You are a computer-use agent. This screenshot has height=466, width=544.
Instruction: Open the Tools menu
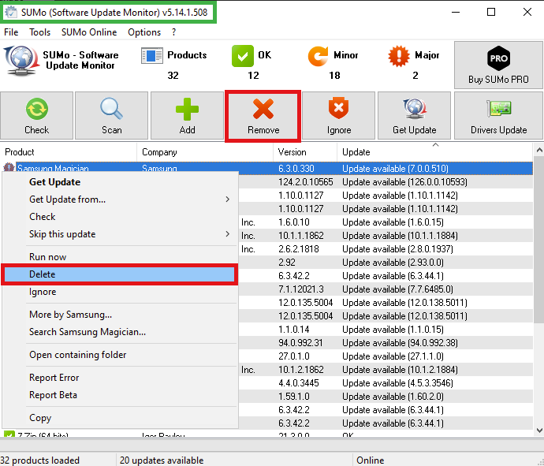point(39,32)
